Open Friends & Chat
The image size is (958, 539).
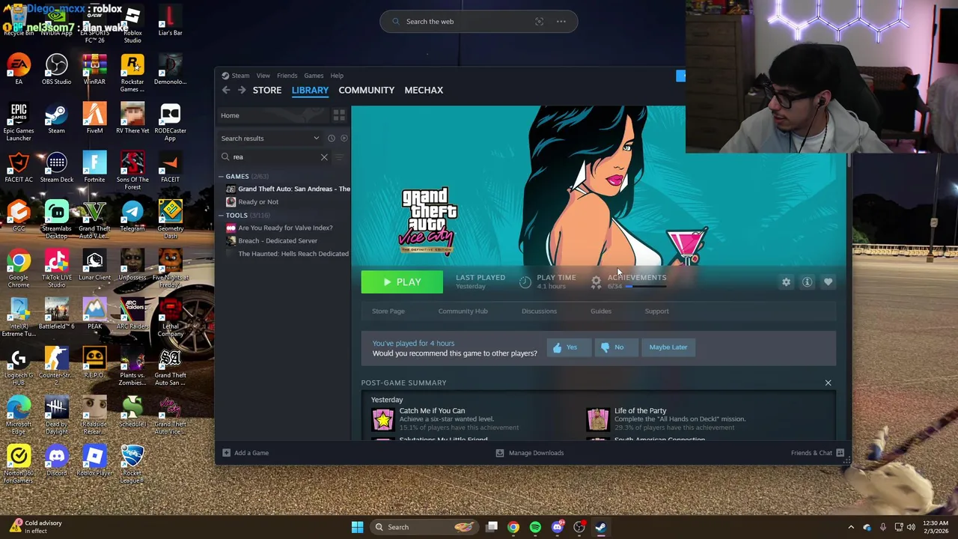817,453
